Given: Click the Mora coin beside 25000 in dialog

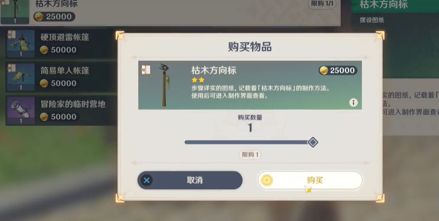Looking at the screenshot, I should [x=324, y=70].
